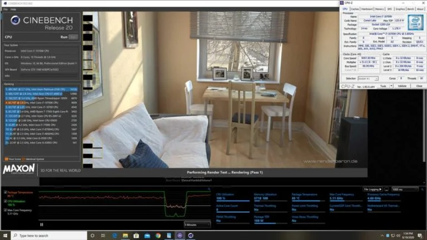The height and width of the screenshot is (240, 427).
Task: Open the Mail app from the taskbar
Action: pos(147,236)
